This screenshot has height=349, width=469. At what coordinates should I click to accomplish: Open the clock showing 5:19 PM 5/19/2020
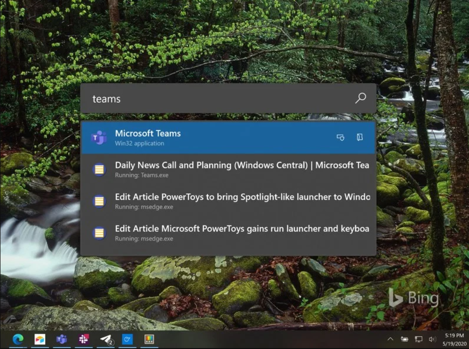pyautogui.click(x=454, y=340)
